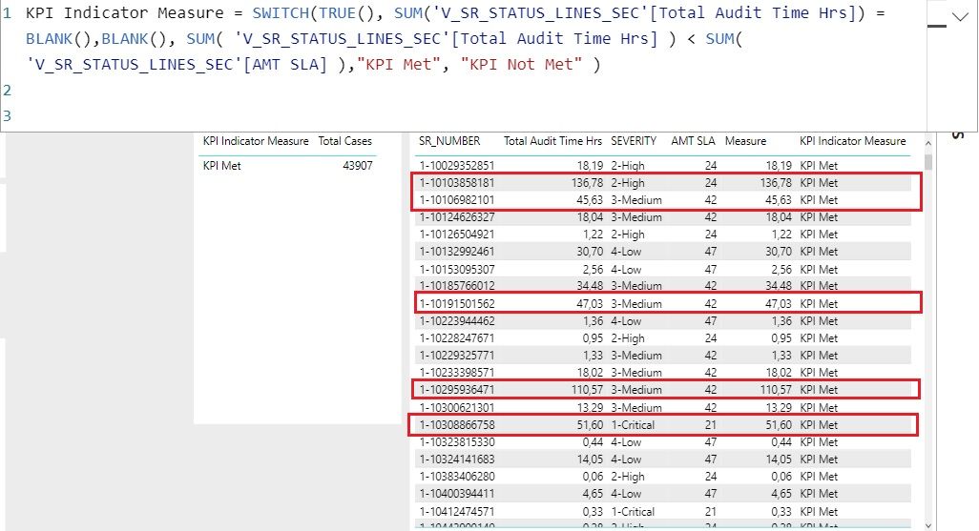The height and width of the screenshot is (531, 979).
Task: Select row 1-10185766012
Action: [663, 286]
